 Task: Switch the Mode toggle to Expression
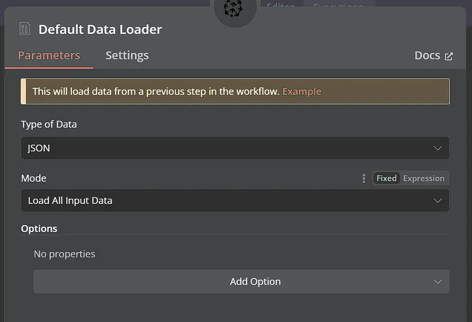(425, 178)
